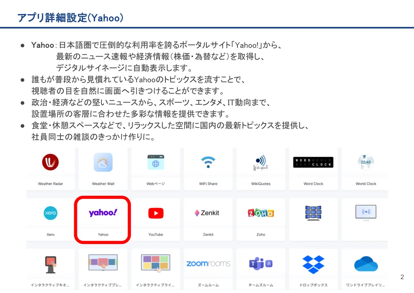Viewport: 414px width, 293px height.
Task: Open the WikiQuotes app icon
Action: 261,162
